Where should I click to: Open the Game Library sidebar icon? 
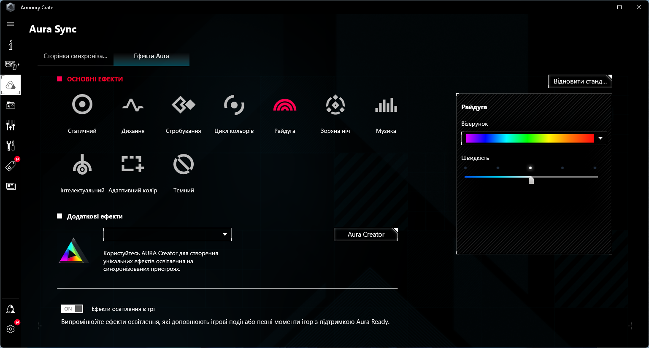11,105
